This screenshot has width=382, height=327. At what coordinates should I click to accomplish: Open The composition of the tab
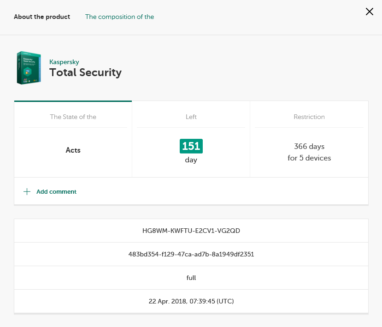click(119, 17)
